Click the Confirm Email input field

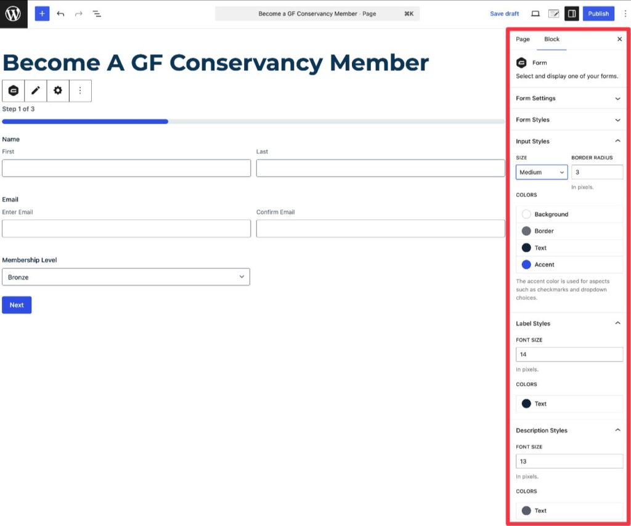pos(381,229)
